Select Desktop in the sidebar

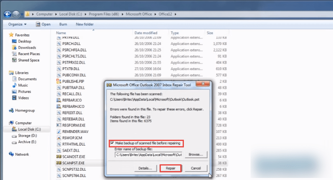tap(25, 41)
